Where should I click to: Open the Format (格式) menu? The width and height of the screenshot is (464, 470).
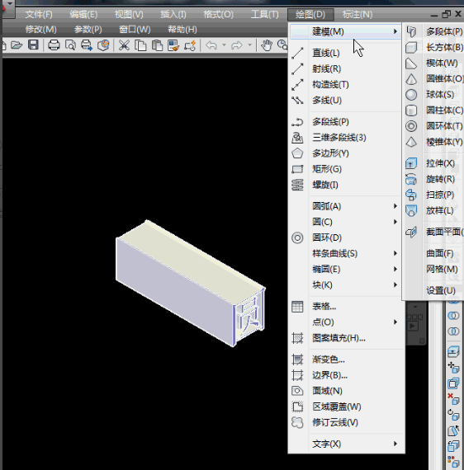(219, 14)
